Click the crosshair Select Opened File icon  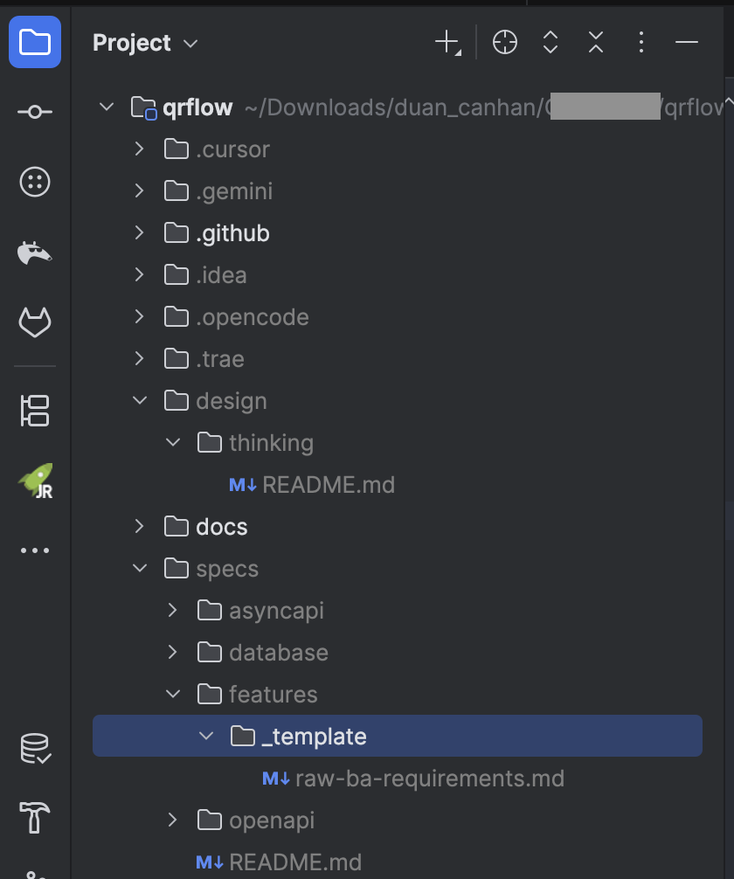click(x=505, y=42)
